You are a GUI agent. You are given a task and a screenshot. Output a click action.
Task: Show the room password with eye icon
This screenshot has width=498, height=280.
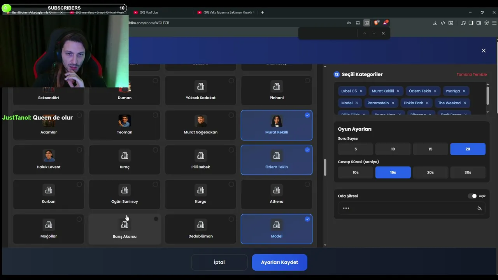[x=479, y=208]
